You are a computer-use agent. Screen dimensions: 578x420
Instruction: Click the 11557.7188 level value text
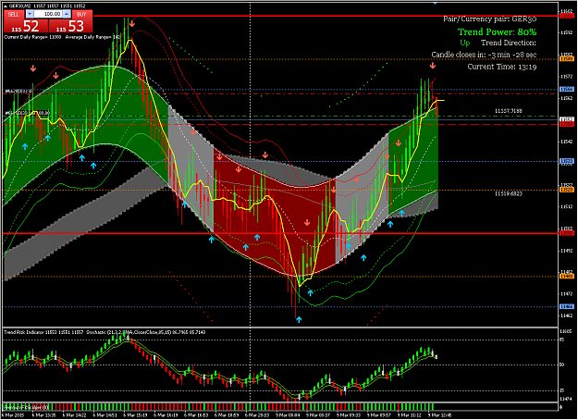click(x=509, y=111)
